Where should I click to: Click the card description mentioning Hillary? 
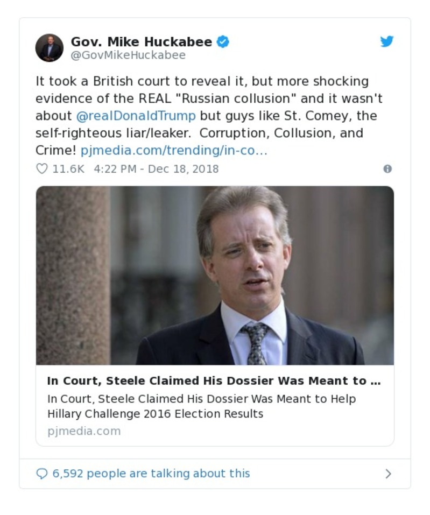point(201,406)
